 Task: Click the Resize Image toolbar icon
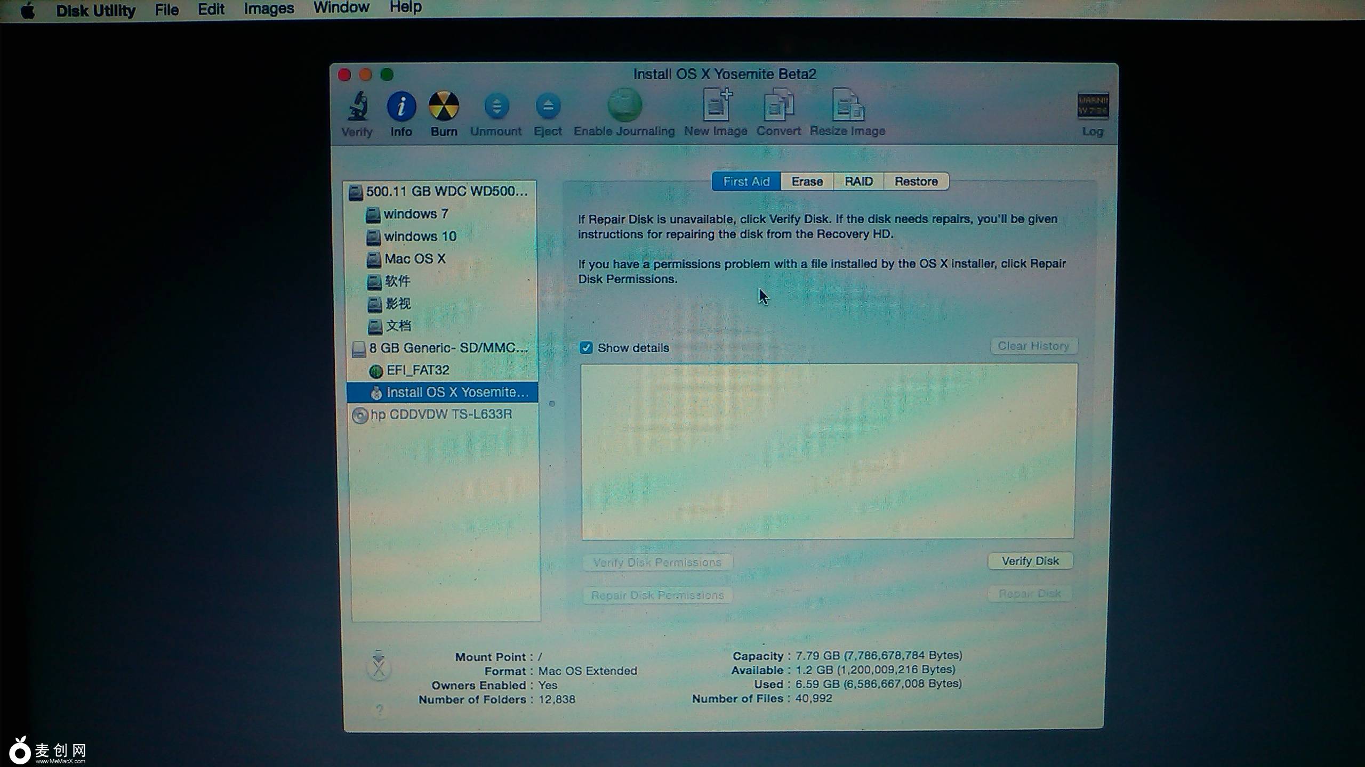[x=847, y=105]
